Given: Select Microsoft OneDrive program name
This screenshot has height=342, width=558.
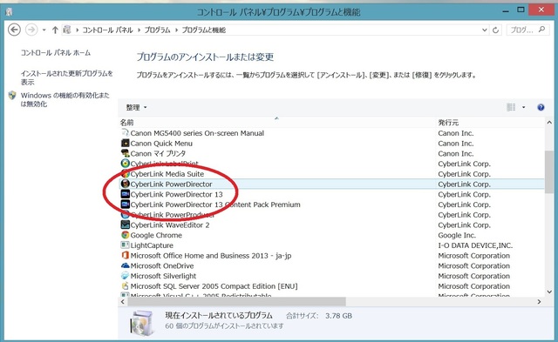Looking at the screenshot, I should point(162,265).
